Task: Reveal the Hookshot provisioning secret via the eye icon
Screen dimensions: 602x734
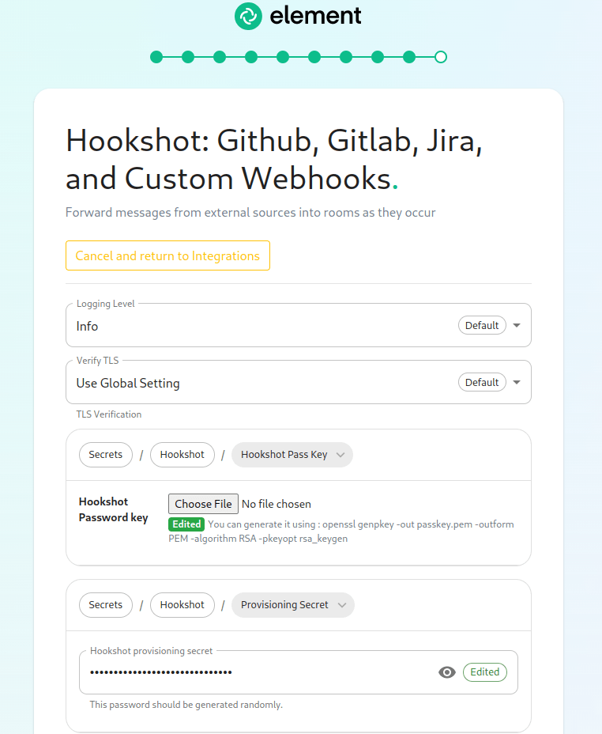Action: coord(447,672)
